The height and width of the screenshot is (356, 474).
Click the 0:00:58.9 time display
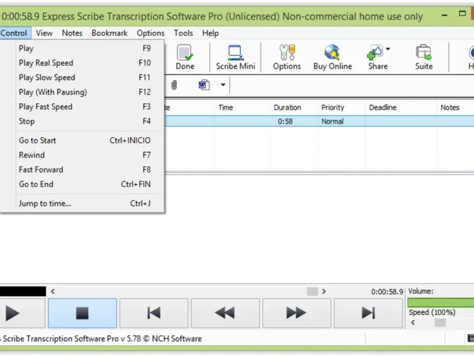coord(387,291)
